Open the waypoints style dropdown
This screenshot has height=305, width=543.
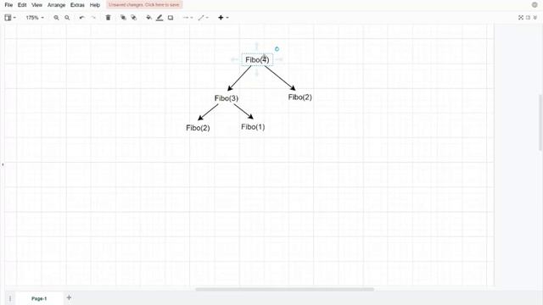click(203, 18)
